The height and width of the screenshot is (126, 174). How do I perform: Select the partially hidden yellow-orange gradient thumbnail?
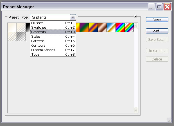point(78,27)
